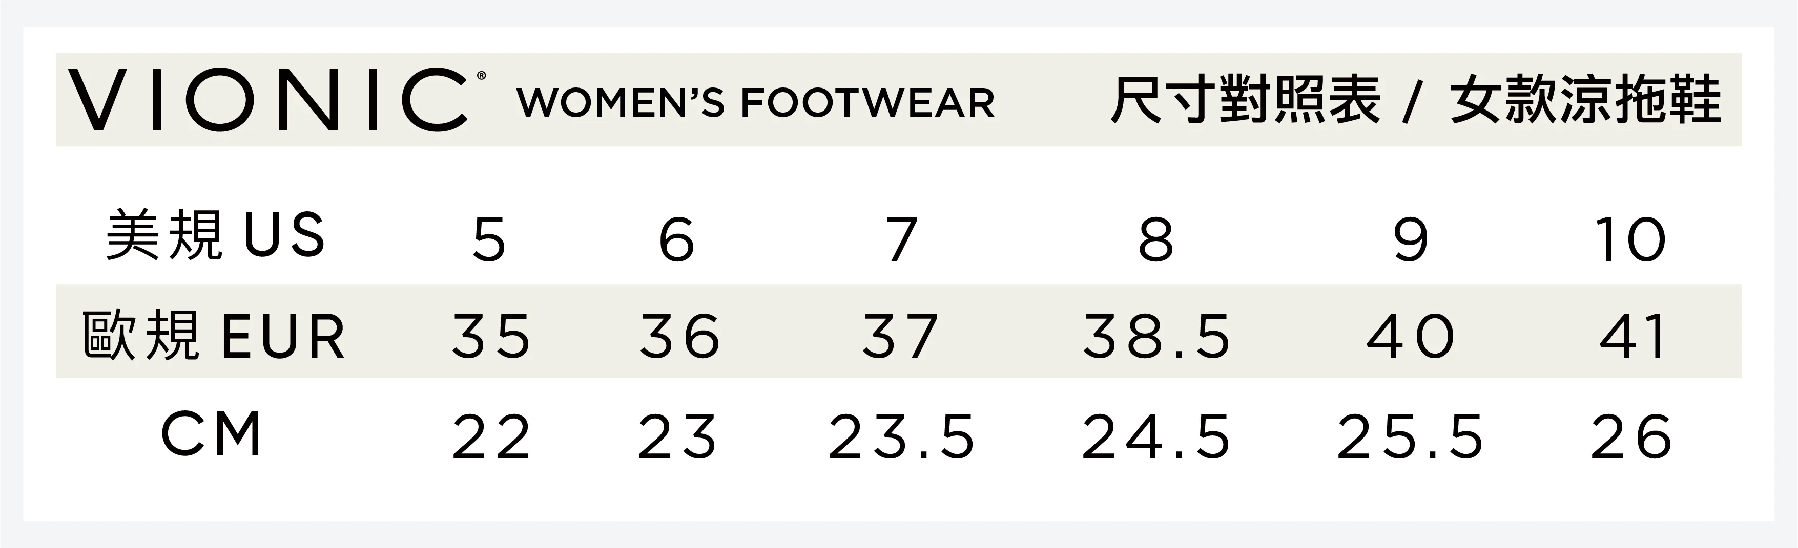Click the 尺寸對照表 title text
Image resolution: width=1798 pixels, height=548 pixels.
[x=1245, y=100]
